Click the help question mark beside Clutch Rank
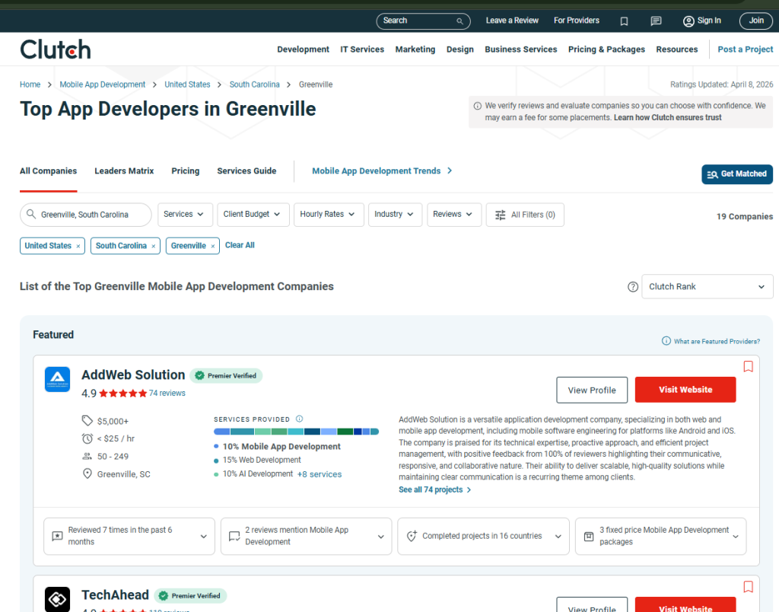Viewport: 779px width, 612px height. (x=632, y=287)
